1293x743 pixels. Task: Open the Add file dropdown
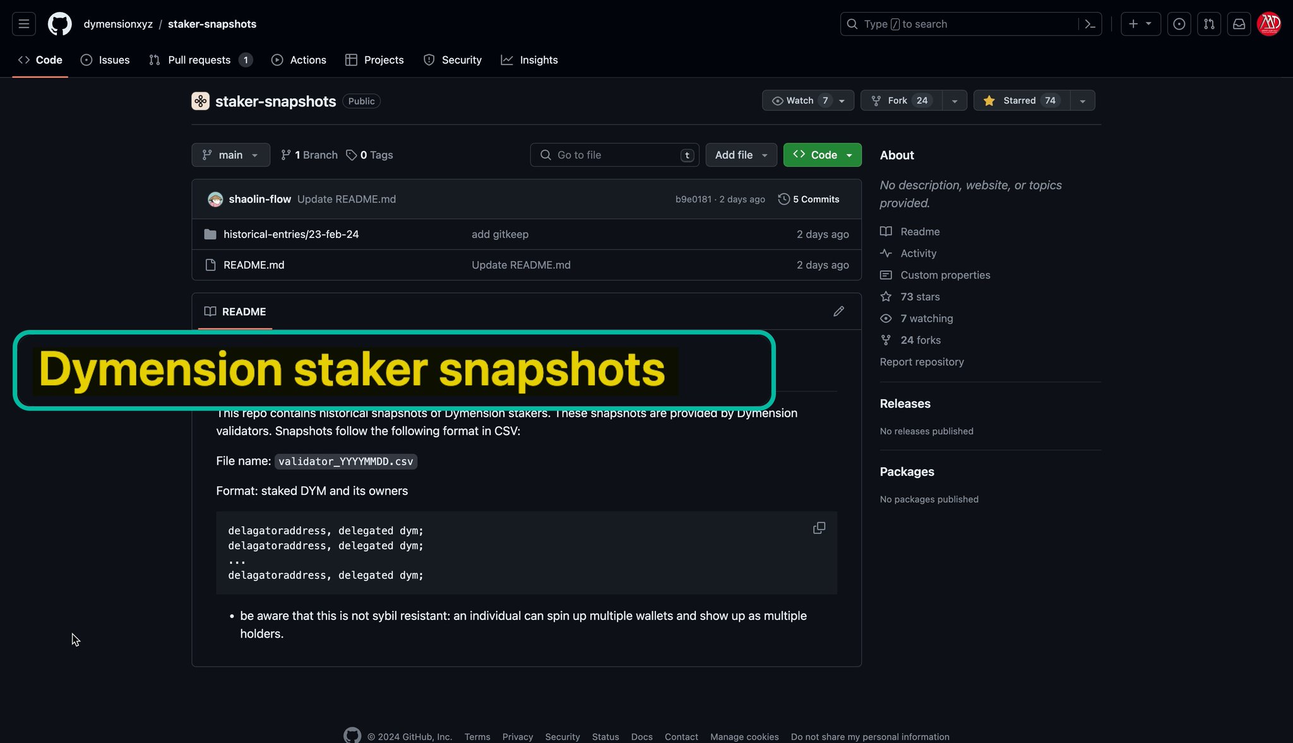[x=741, y=155]
